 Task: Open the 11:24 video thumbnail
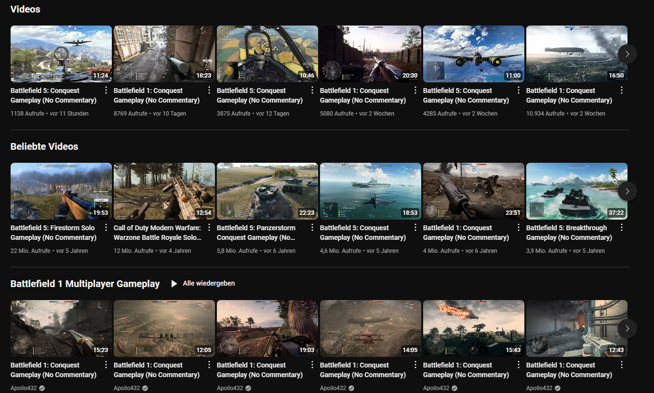tap(61, 54)
